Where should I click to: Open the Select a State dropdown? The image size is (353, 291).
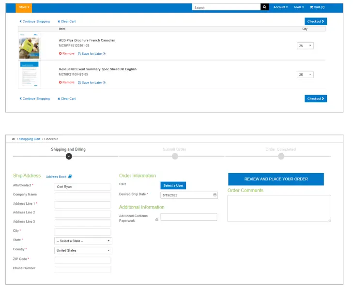pyautogui.click(x=83, y=241)
